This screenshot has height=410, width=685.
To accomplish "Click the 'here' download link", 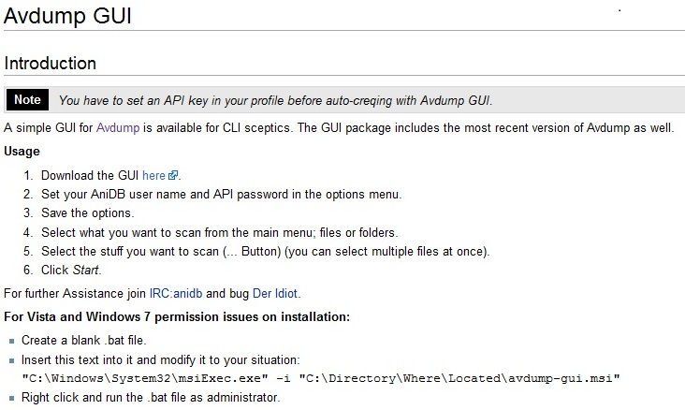I will tap(153, 176).
